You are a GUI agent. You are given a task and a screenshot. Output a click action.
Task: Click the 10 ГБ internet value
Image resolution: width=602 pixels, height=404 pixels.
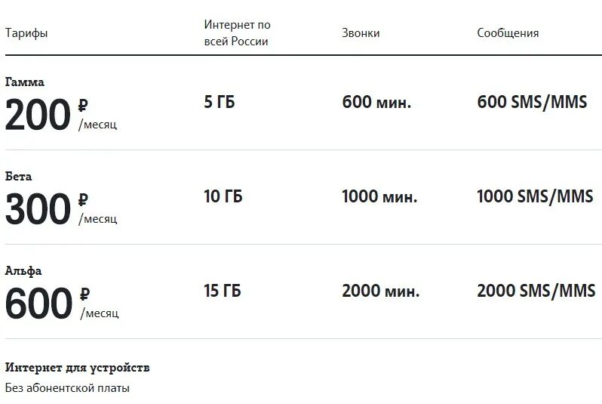tap(223, 196)
